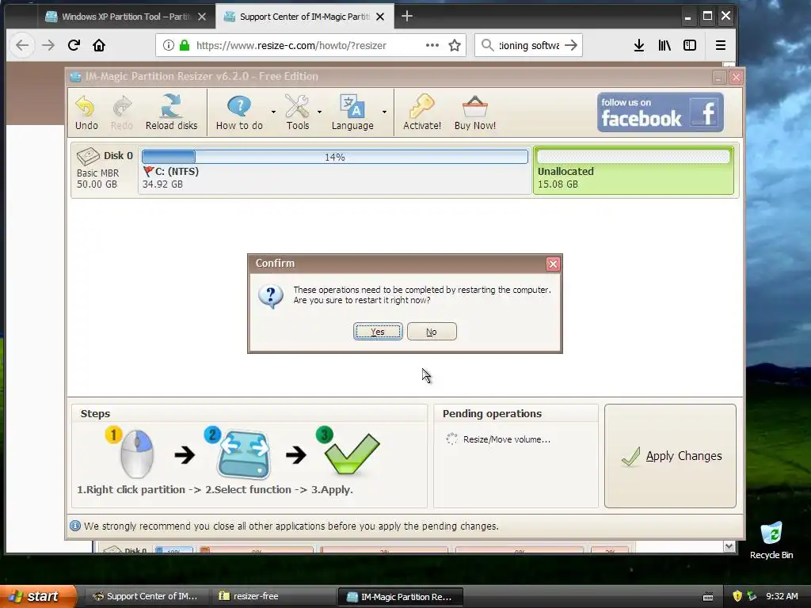Click the step 1 mouse icon
Viewport: 811px width, 608px height.
[136, 453]
